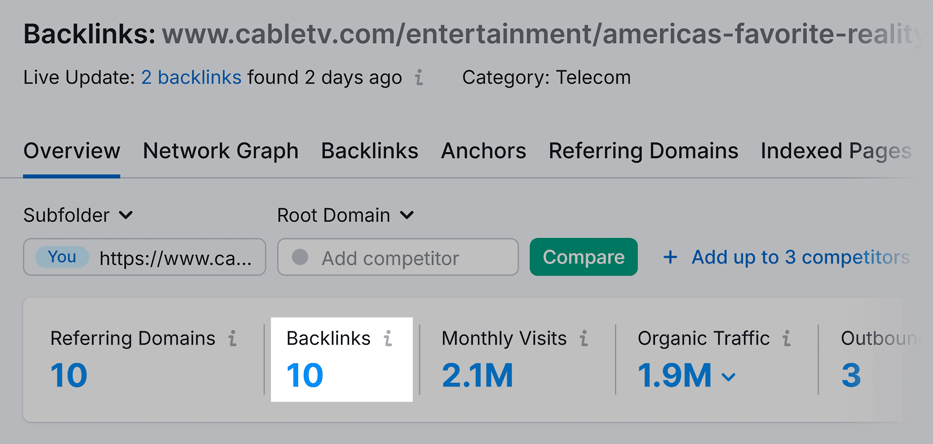The height and width of the screenshot is (444, 933).
Task: Click the Add competitor input field
Action: (x=397, y=257)
